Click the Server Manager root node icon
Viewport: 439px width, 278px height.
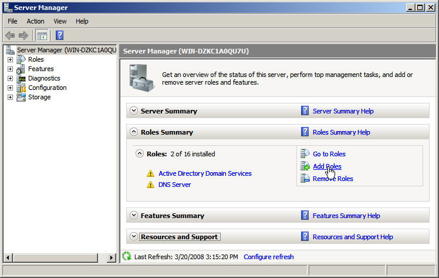[x=11, y=50]
